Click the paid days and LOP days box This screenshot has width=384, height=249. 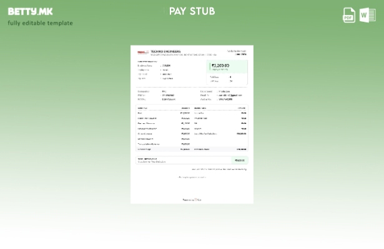(228, 79)
